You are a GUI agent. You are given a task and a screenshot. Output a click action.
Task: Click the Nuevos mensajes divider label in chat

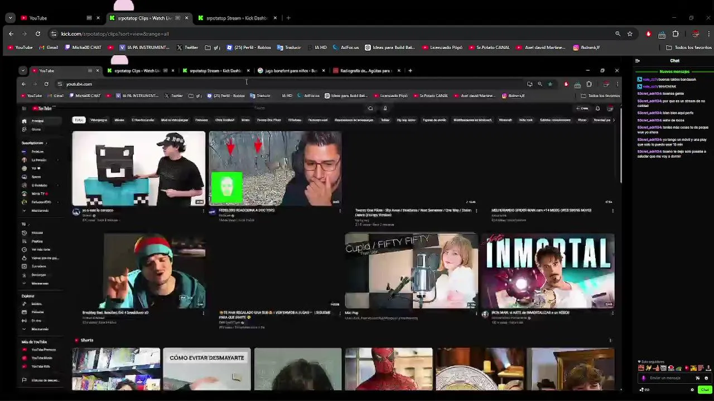[674, 71]
